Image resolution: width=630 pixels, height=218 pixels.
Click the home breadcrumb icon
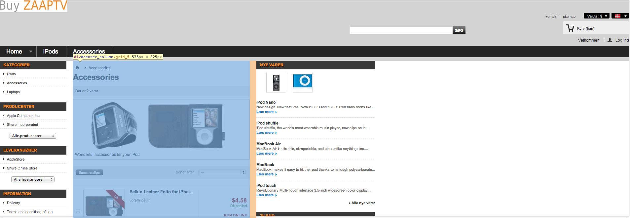tap(77, 67)
